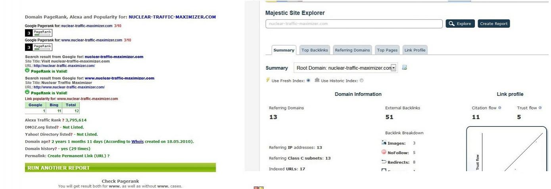Click the Domain Information heading

(358, 94)
